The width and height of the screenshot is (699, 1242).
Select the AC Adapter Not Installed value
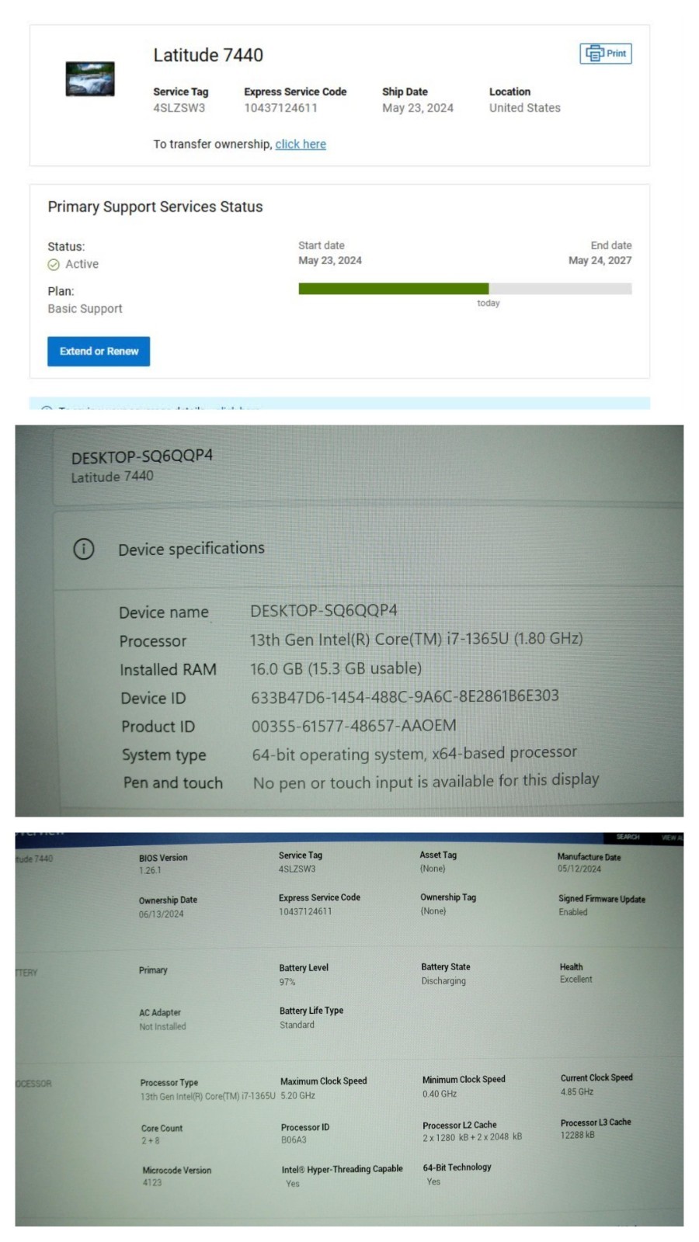point(162,1026)
